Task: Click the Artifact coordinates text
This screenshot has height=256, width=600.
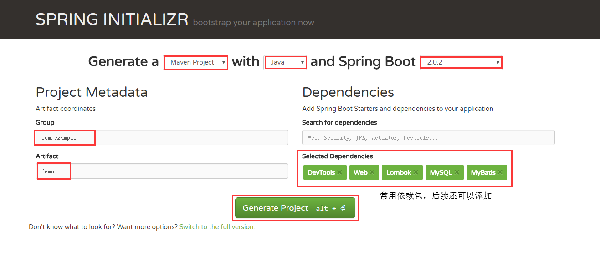Action: pyautogui.click(x=66, y=109)
